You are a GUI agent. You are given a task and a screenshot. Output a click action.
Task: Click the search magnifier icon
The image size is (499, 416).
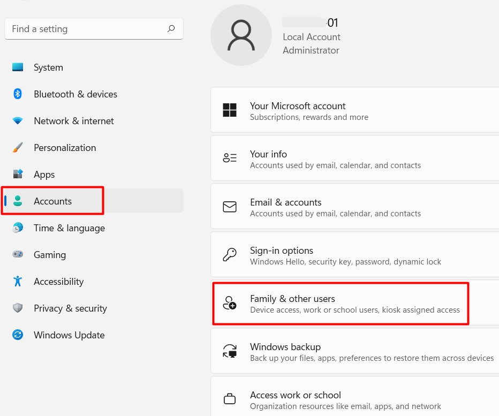pyautogui.click(x=171, y=29)
